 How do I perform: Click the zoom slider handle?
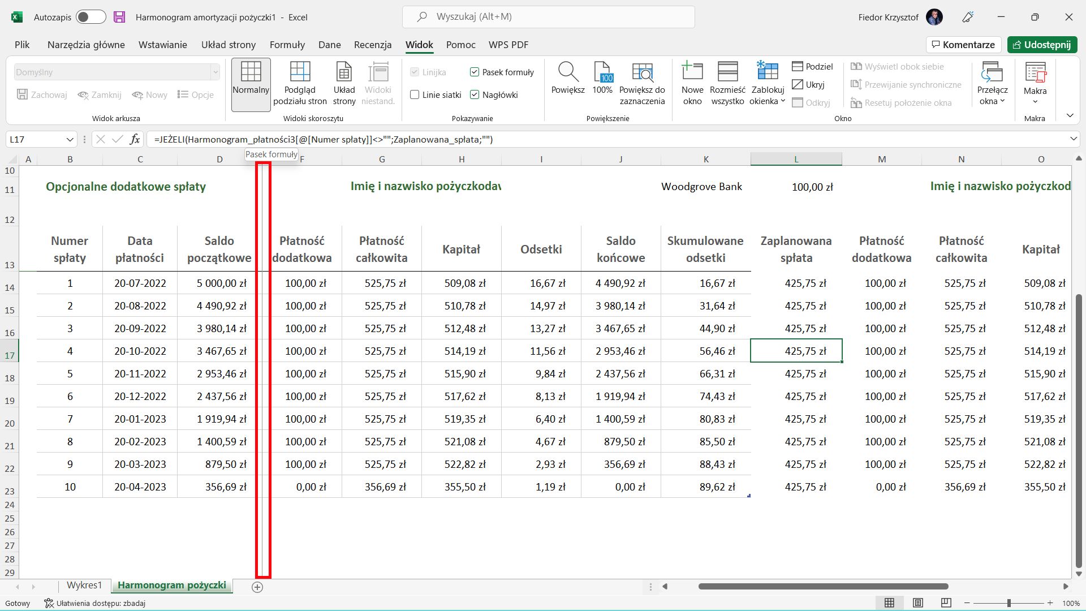(x=1009, y=603)
